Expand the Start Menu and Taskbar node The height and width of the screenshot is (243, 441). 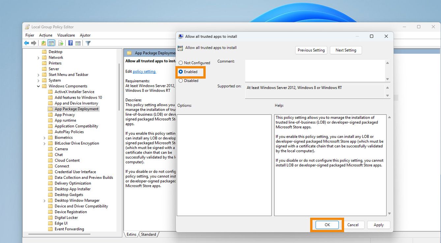[x=39, y=75]
